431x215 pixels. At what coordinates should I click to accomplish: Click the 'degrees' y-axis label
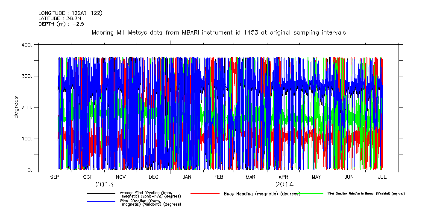pyautogui.click(x=17, y=107)
